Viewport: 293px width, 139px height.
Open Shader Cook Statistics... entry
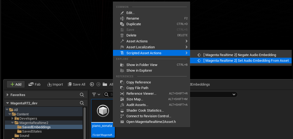(151, 111)
